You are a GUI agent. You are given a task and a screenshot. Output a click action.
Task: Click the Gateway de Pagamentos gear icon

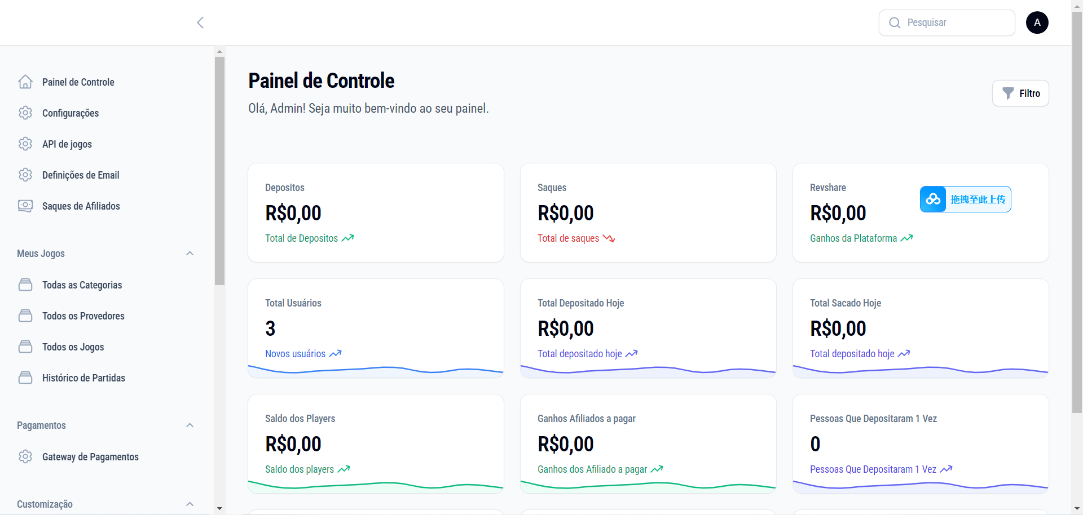point(25,457)
